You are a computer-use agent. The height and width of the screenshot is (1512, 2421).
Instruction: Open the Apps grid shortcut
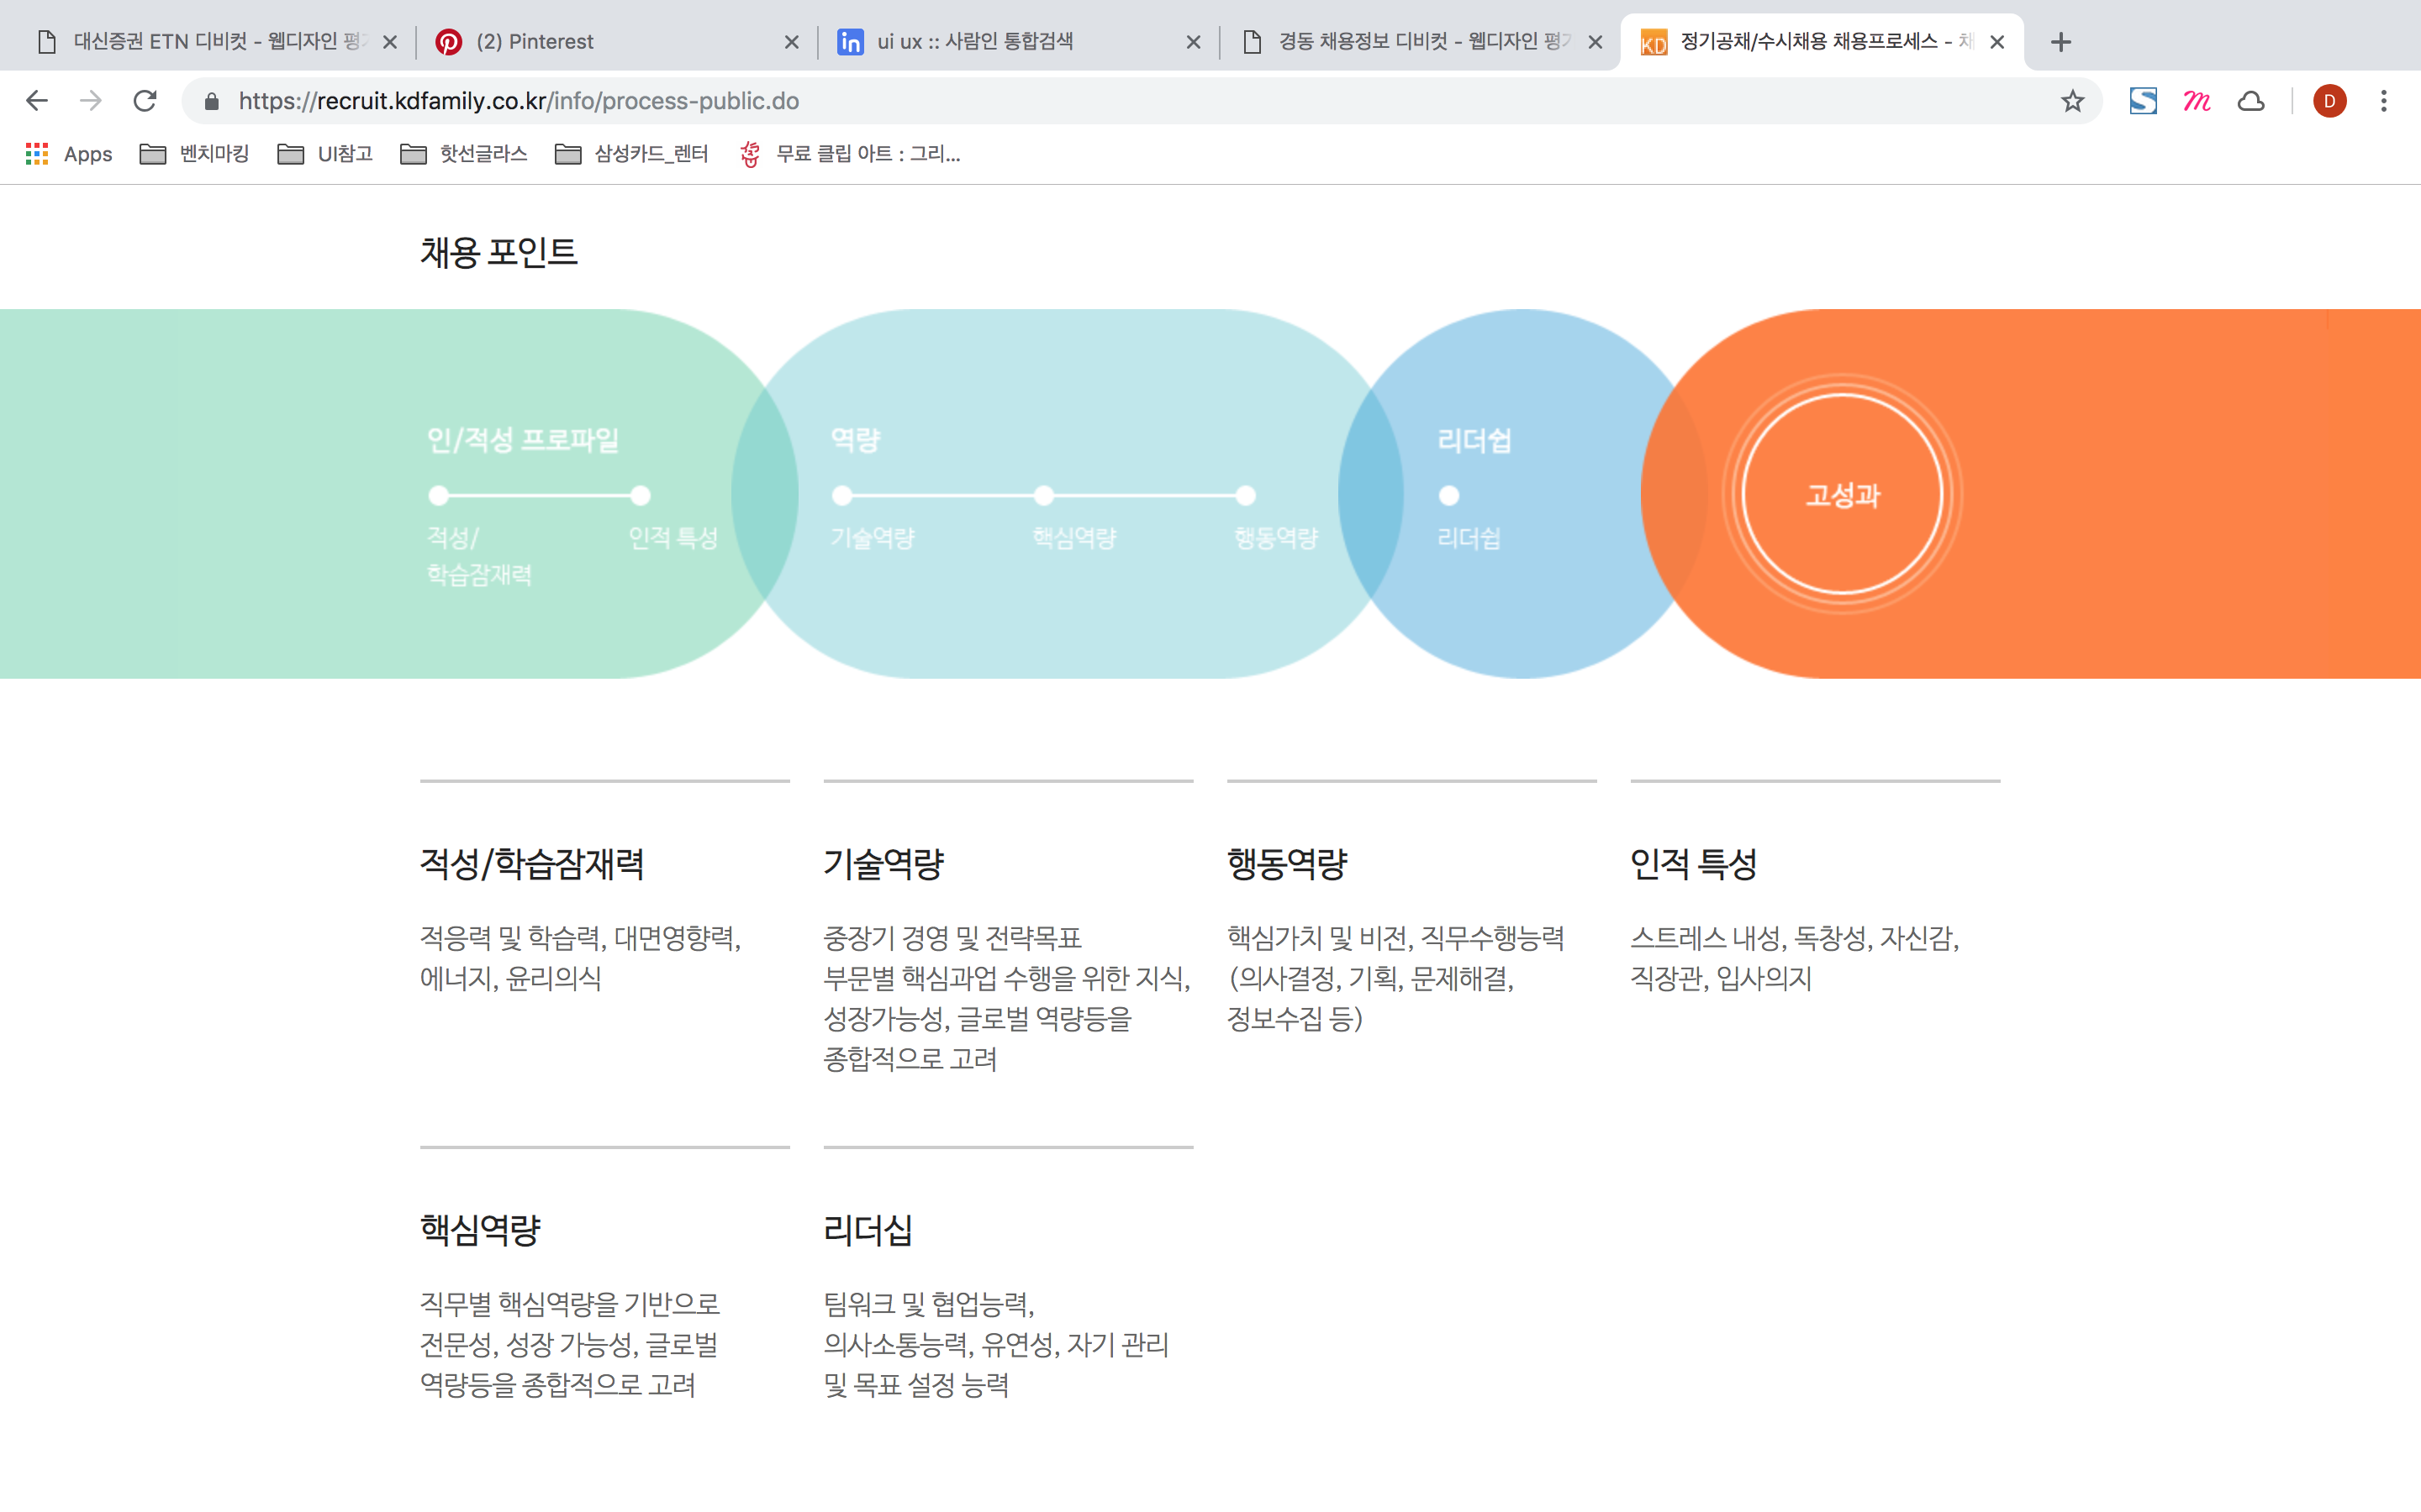[36, 154]
